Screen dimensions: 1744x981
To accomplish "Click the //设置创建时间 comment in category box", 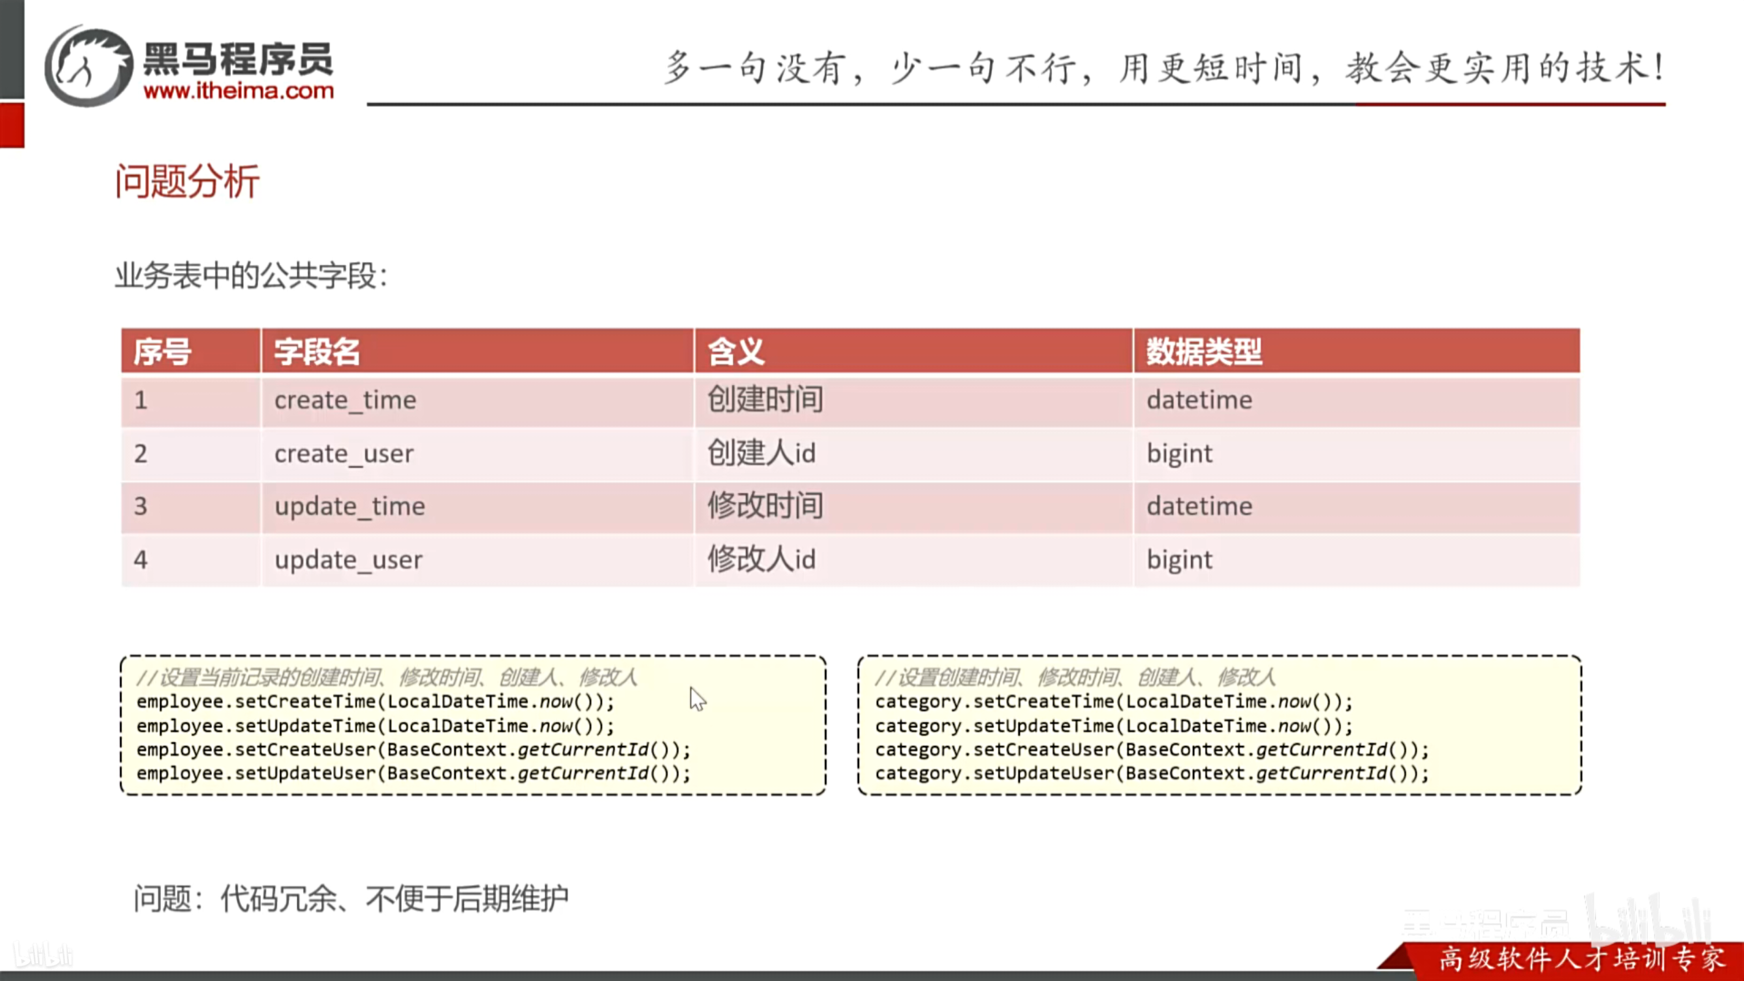I will coord(1075,677).
